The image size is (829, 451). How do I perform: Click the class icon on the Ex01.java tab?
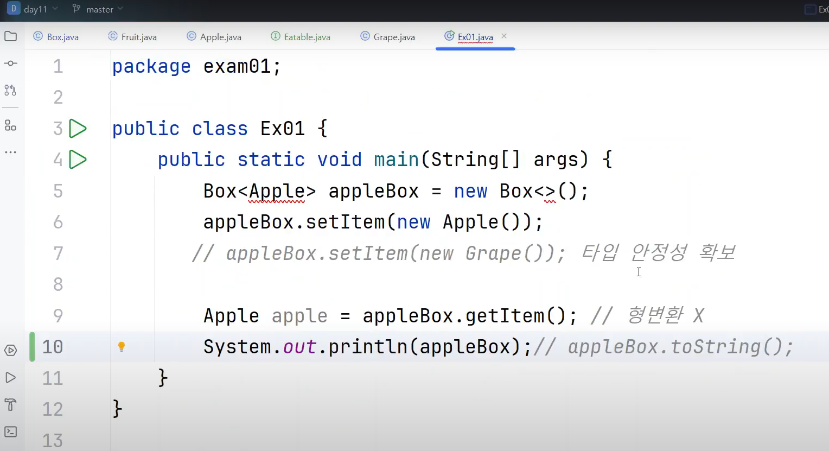click(449, 36)
